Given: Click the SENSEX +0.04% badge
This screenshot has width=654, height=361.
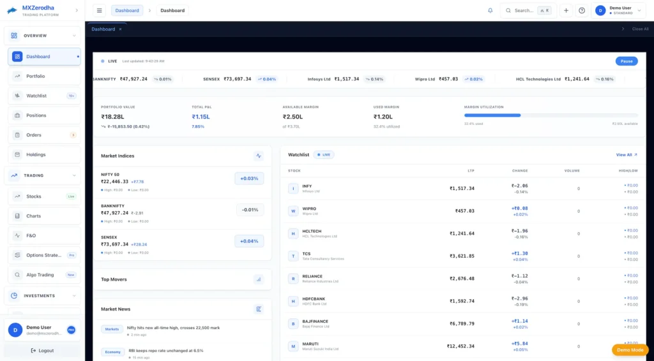Looking at the screenshot, I should [x=249, y=241].
